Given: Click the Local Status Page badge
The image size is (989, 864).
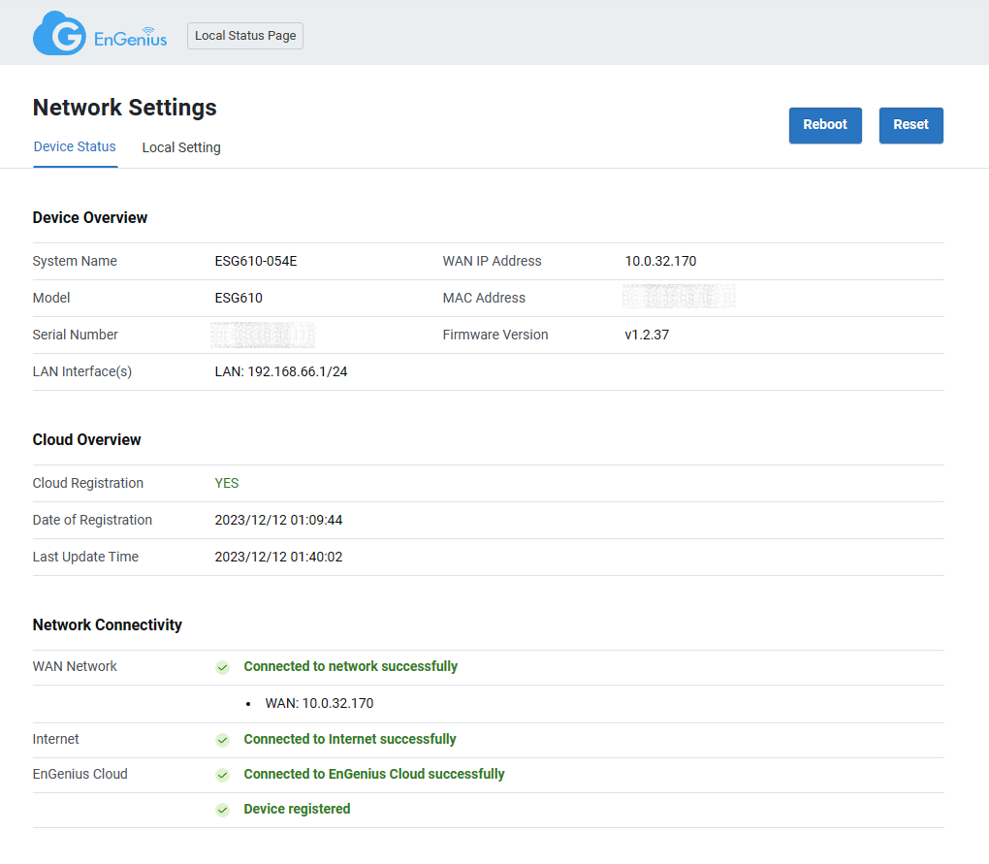Looking at the screenshot, I should pos(245,36).
